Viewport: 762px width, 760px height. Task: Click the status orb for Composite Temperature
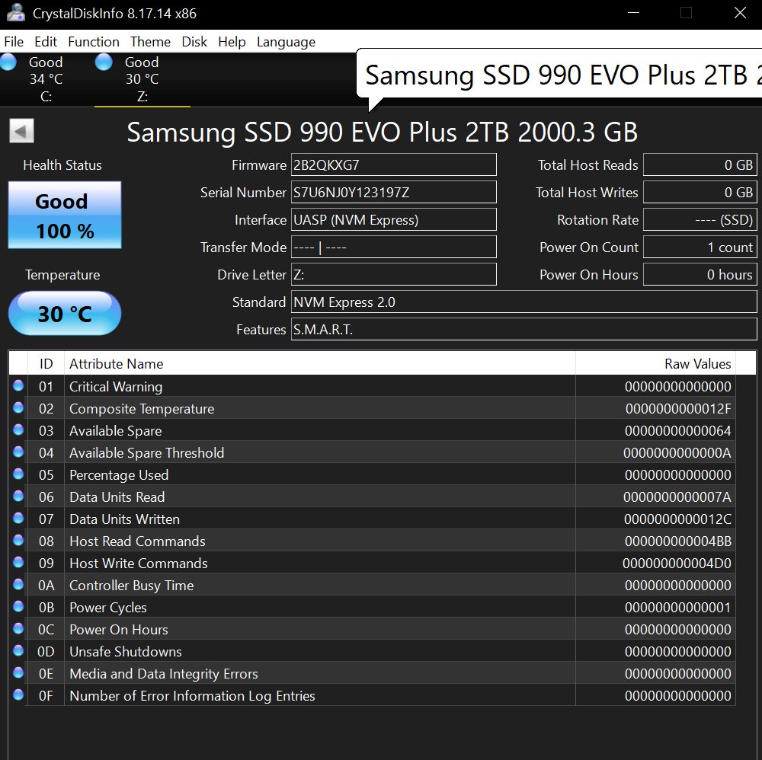point(18,407)
